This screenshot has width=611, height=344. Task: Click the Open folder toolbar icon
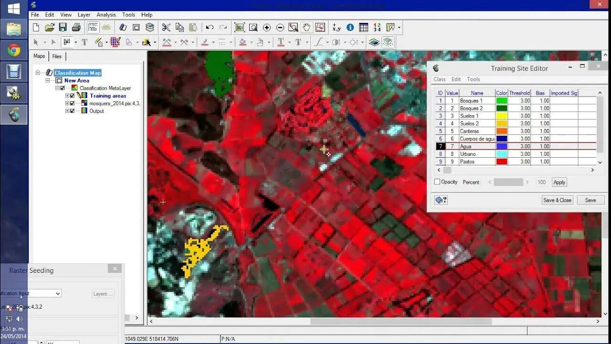point(49,28)
